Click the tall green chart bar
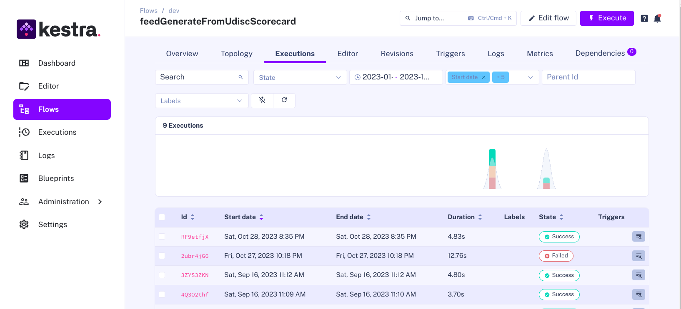This screenshot has height=309, width=681. (492, 158)
